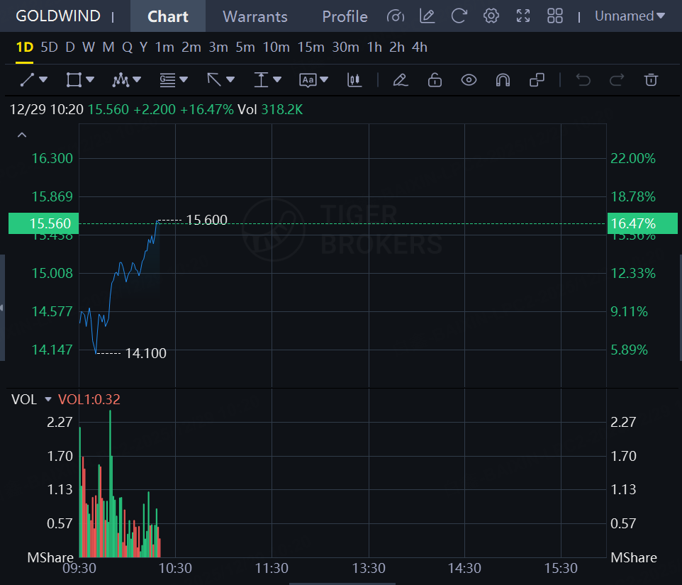Click the left panel collapse handle
The height and width of the screenshot is (585, 682).
pyautogui.click(x=2, y=308)
